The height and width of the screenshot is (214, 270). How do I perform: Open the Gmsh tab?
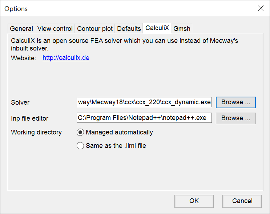point(182,29)
